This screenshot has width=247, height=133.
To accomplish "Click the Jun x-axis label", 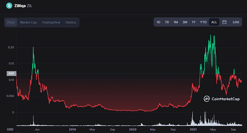I will point(37,129).
